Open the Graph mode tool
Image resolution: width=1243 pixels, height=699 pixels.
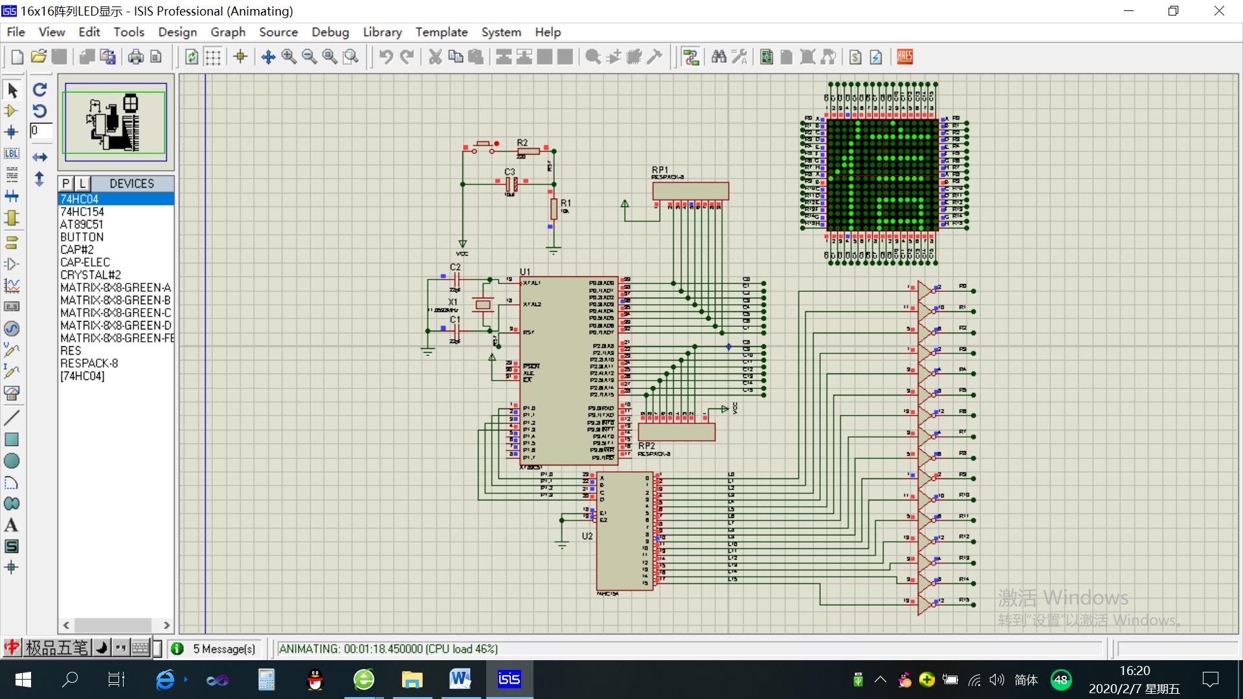11,285
